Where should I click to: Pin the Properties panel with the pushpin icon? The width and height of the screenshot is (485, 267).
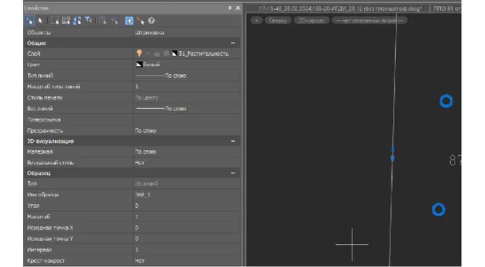[230, 8]
